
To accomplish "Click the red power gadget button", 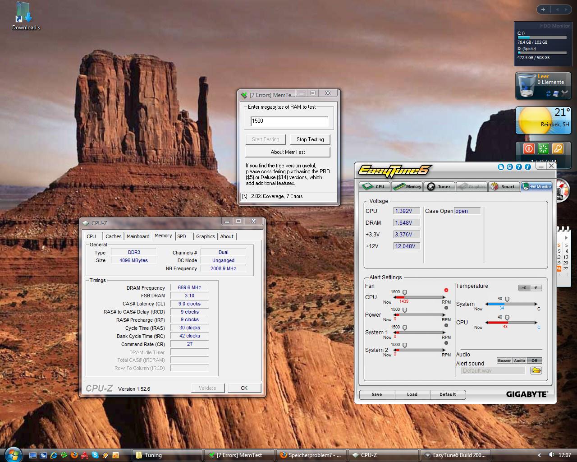I will tap(529, 148).
